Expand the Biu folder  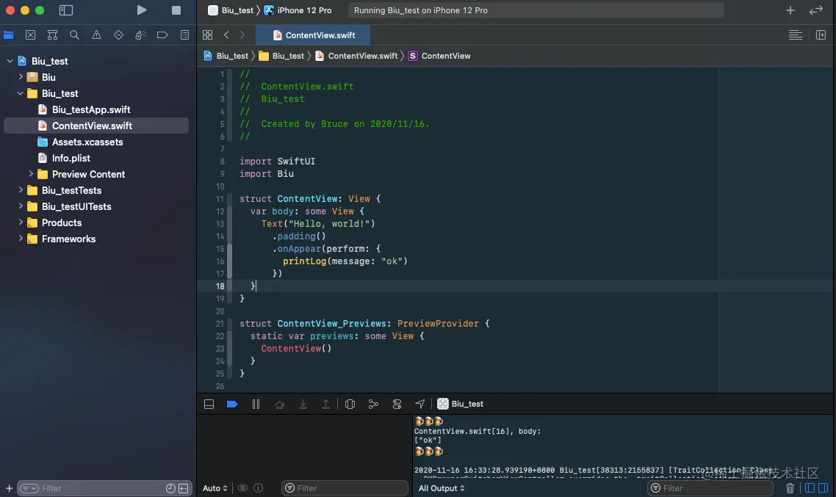click(21, 77)
